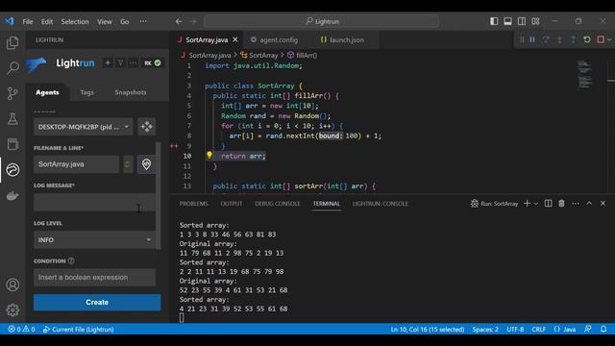Click the agent target icon beside DESKTOP dropdown

point(147,127)
